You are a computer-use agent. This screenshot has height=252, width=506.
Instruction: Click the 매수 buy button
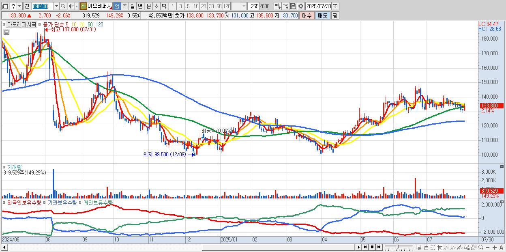[x=307, y=15]
